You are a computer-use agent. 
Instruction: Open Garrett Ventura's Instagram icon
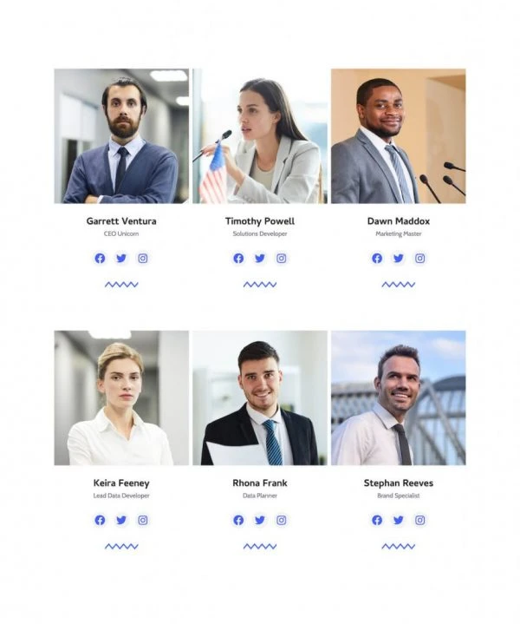[x=143, y=259]
